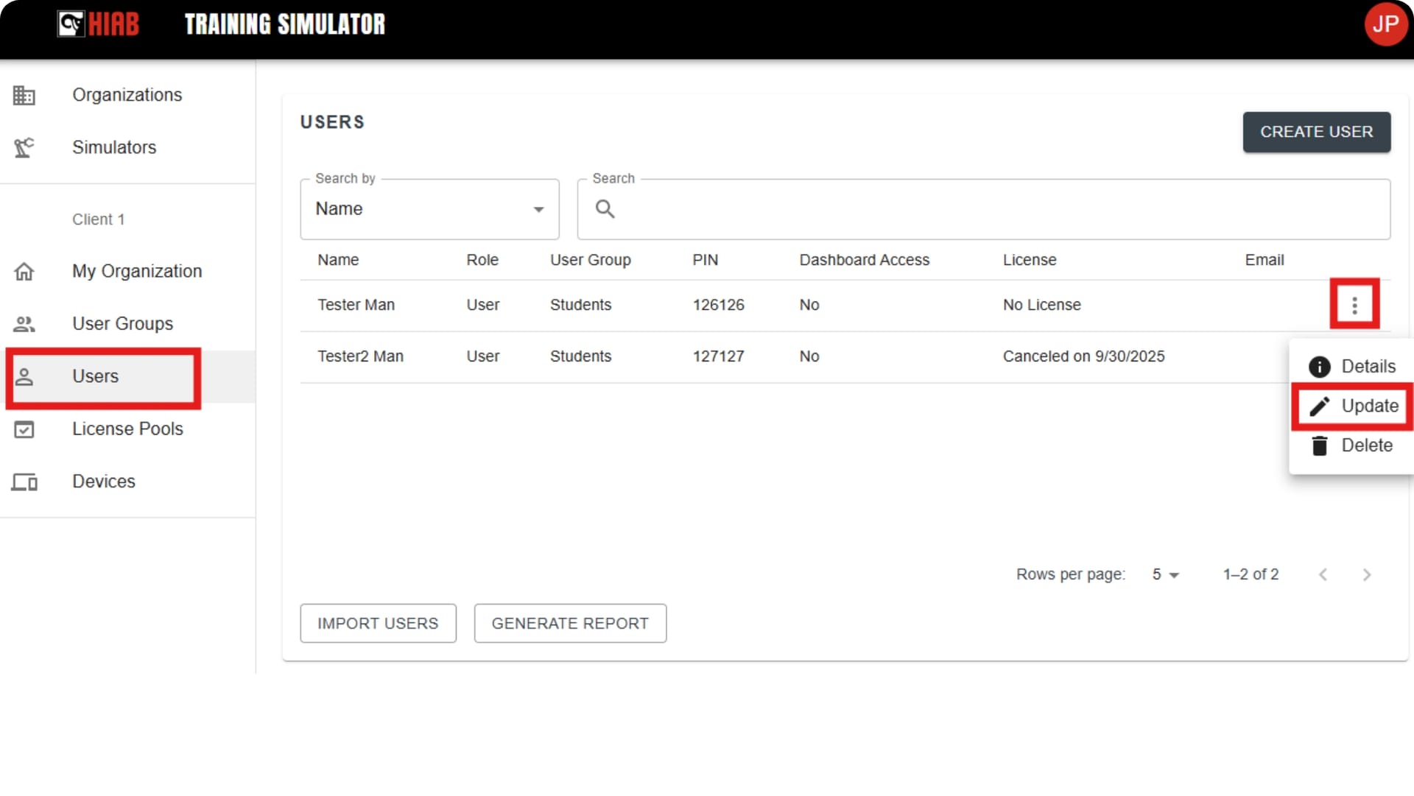Focus the Search input field

click(984, 209)
